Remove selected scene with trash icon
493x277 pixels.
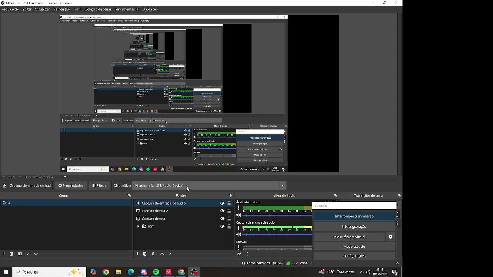point(12,254)
